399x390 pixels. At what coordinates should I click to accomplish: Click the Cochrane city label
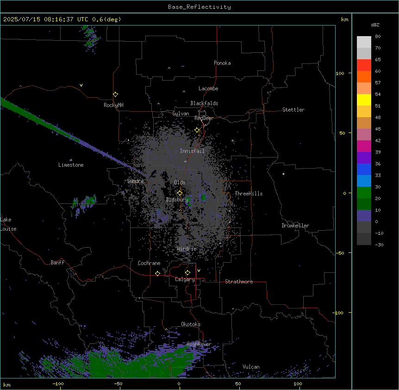[x=149, y=263]
